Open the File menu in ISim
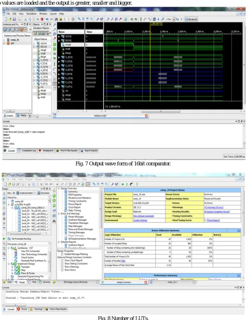248x320 pixels. tap(8, 14)
